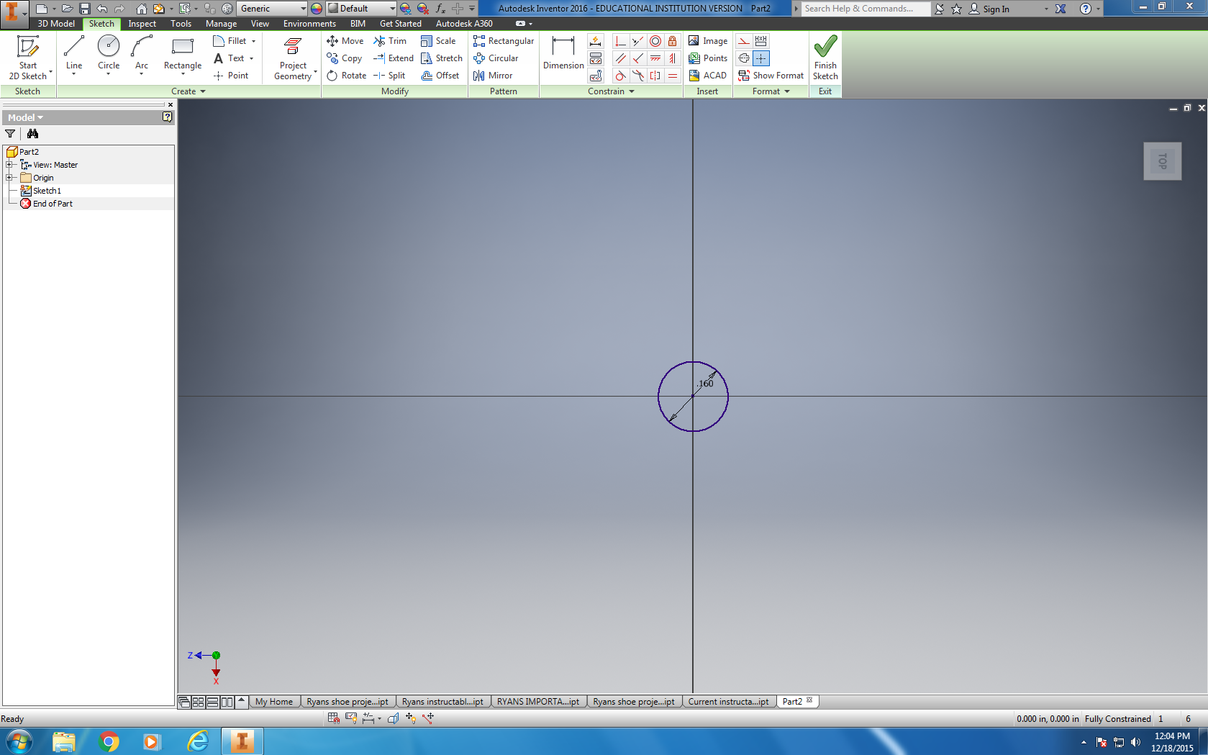
Task: Click the filter funnel icon in Model browser
Action: [x=10, y=134]
